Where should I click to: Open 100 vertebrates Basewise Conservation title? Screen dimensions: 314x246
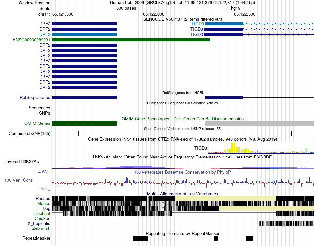182,172
